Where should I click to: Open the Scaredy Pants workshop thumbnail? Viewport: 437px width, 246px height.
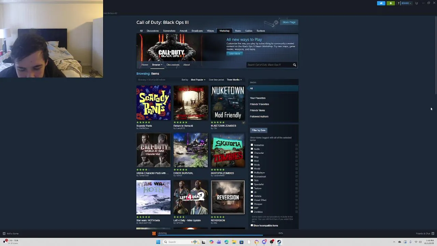point(153,103)
